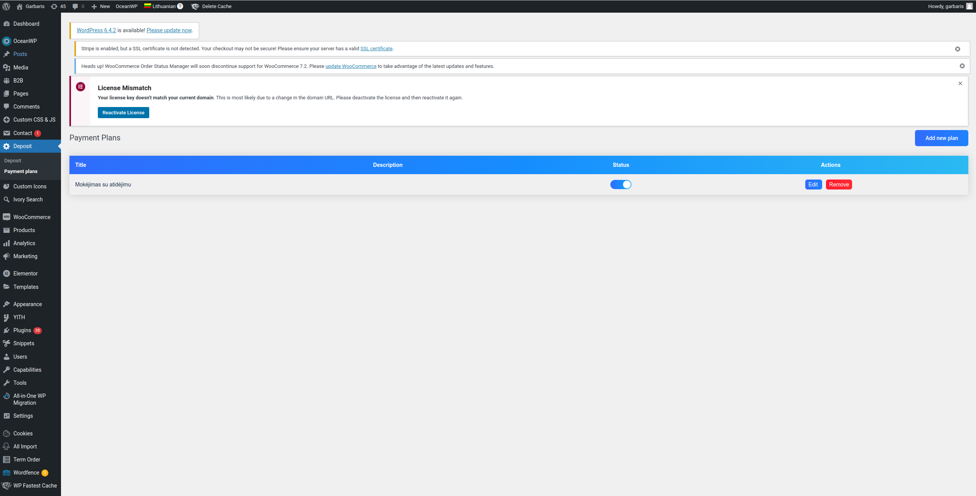Dismiss the WooCommerce Order Status Manager notice

click(x=962, y=66)
